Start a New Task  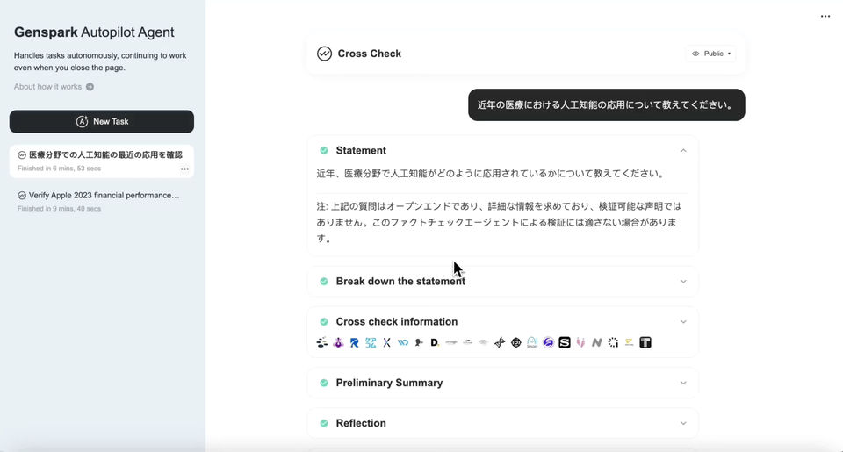[102, 121]
